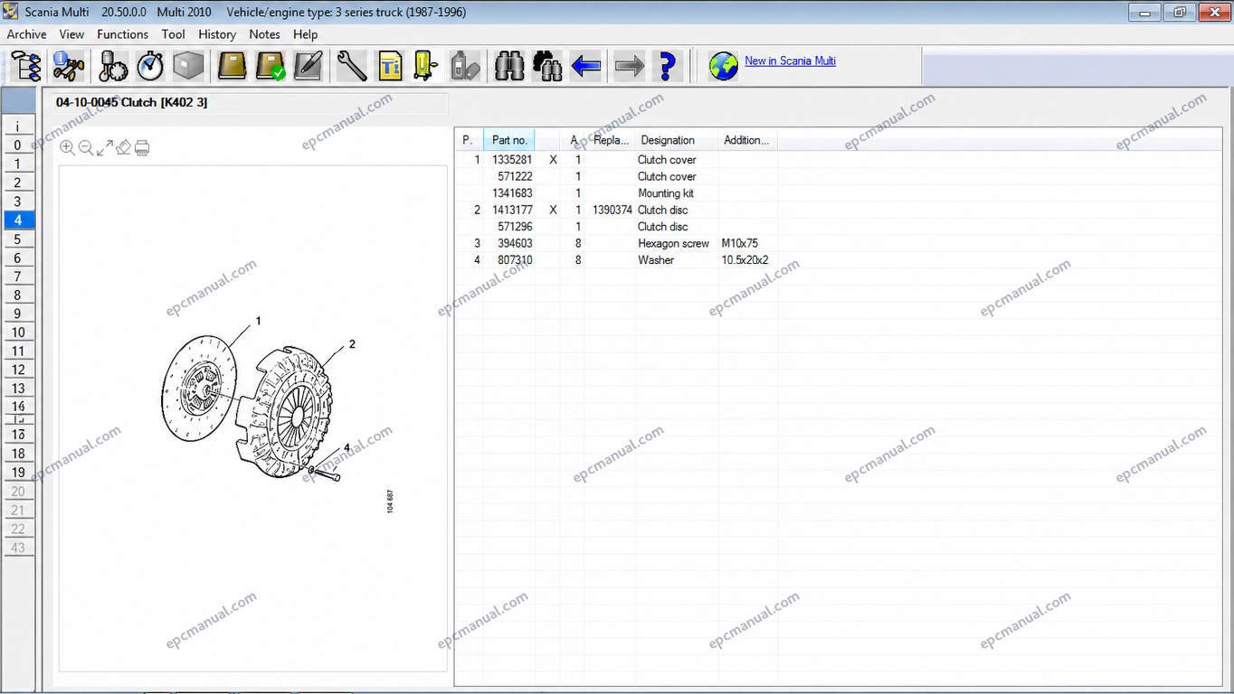This screenshot has height=694, width=1234.
Task: Select part number 571296 Clutch disc
Action: (x=615, y=227)
